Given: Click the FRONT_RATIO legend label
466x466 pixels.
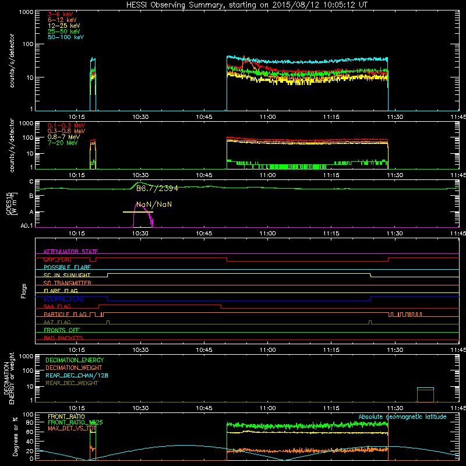Looking at the screenshot, I should (x=66, y=416).
